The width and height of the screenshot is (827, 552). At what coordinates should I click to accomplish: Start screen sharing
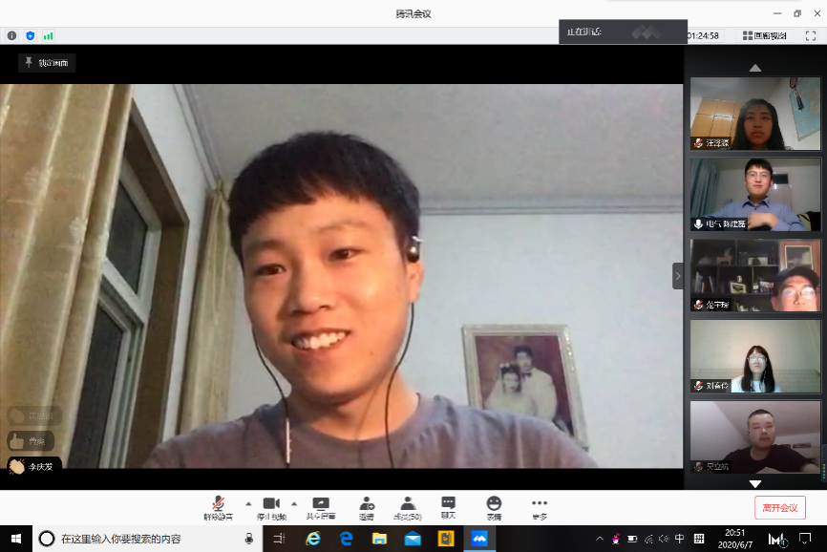321,508
